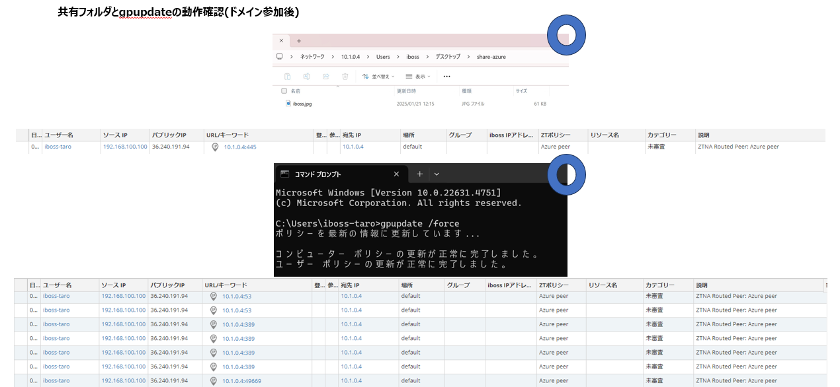This screenshot has width=840, height=387.
Task: Add a new tab in the Explorer window
Action: 298,41
